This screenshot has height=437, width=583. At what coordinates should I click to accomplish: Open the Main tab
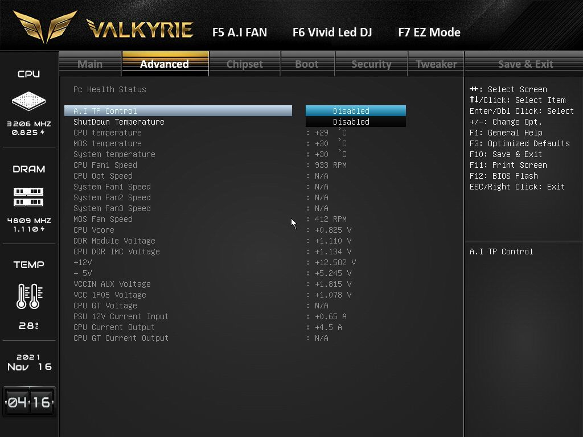click(x=90, y=64)
